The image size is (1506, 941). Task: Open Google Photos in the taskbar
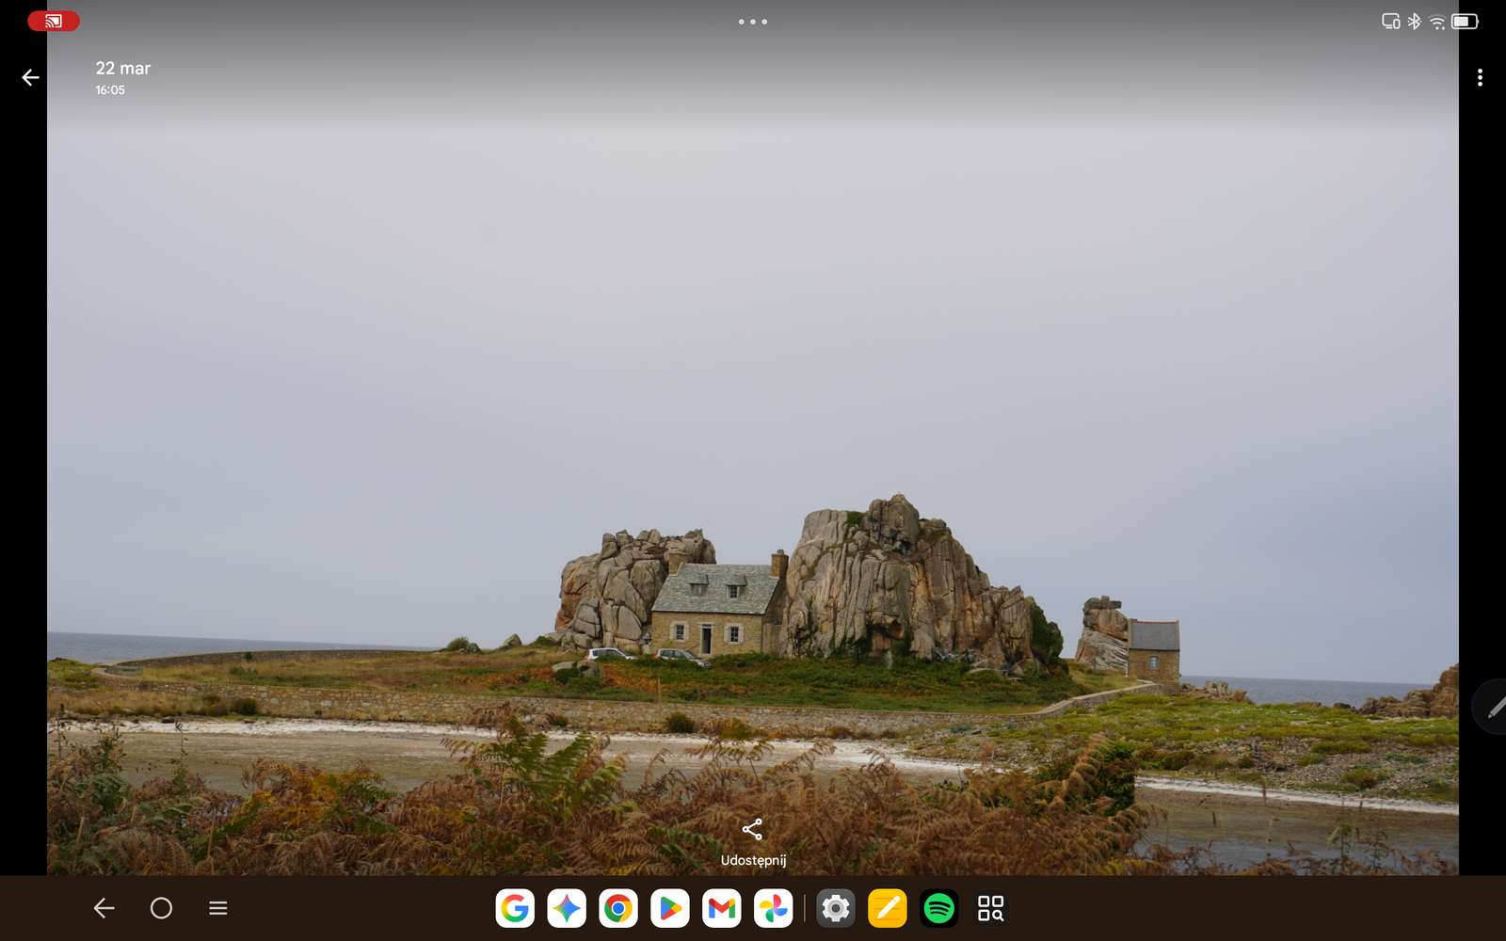coord(774,908)
